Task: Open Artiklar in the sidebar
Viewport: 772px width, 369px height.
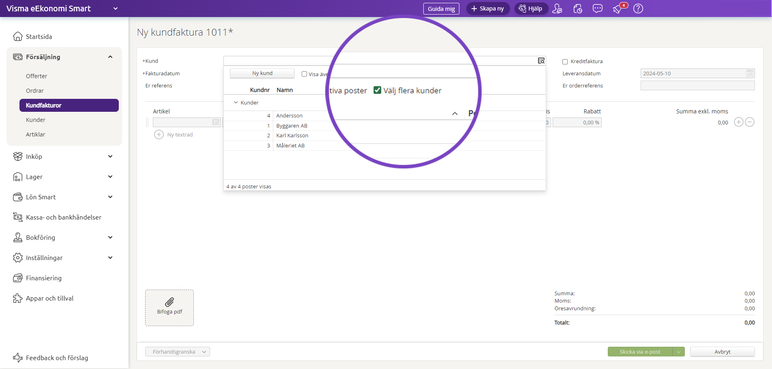Action: click(36, 134)
